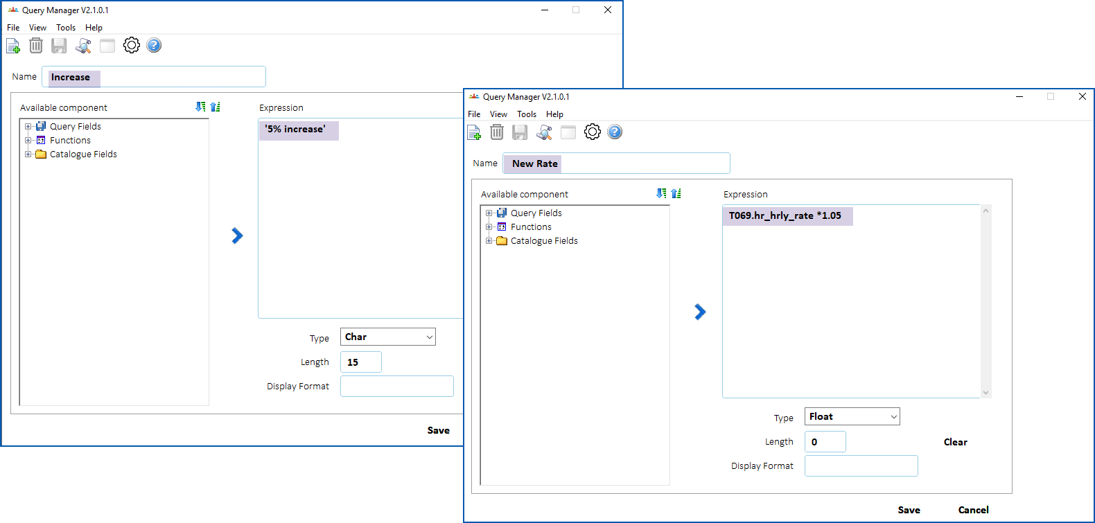Click Save button in front window

click(x=909, y=510)
